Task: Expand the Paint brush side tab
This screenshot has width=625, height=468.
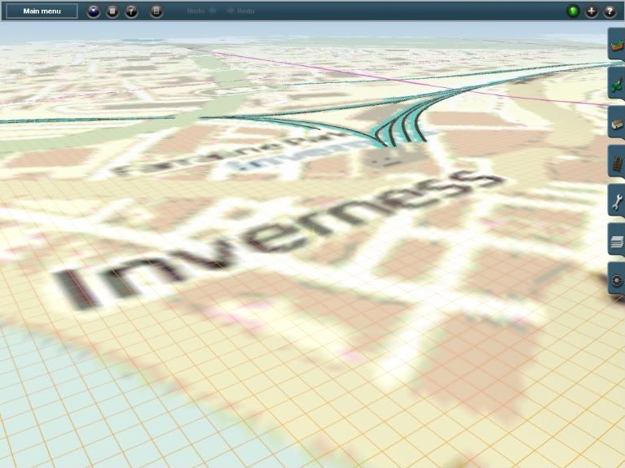Action: tap(617, 84)
